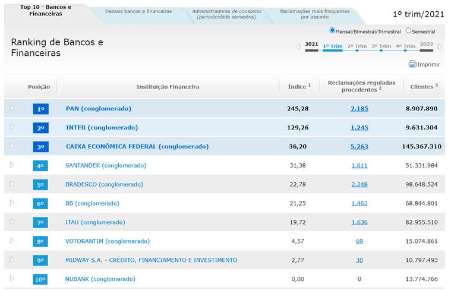The width and height of the screenshot is (451, 297).
Task: Expand the NUBANK (conglomerado) row
Action: click(x=12, y=279)
